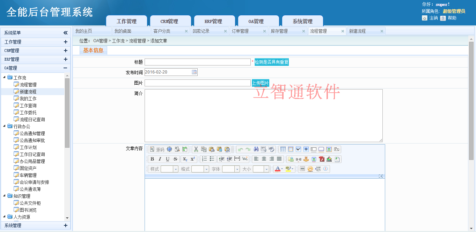Toggle Subscript formatting
Viewport: 476px width, 232px height.
click(x=185, y=159)
